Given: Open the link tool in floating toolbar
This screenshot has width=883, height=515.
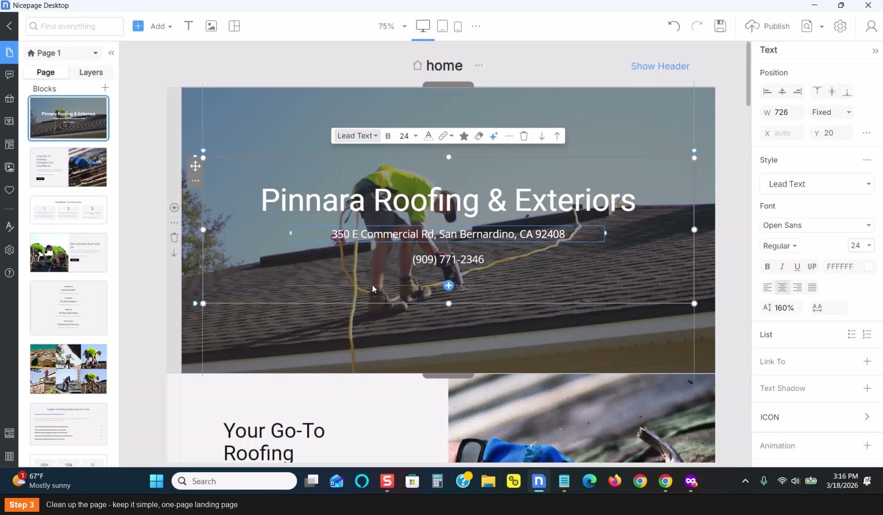Looking at the screenshot, I should (x=446, y=136).
